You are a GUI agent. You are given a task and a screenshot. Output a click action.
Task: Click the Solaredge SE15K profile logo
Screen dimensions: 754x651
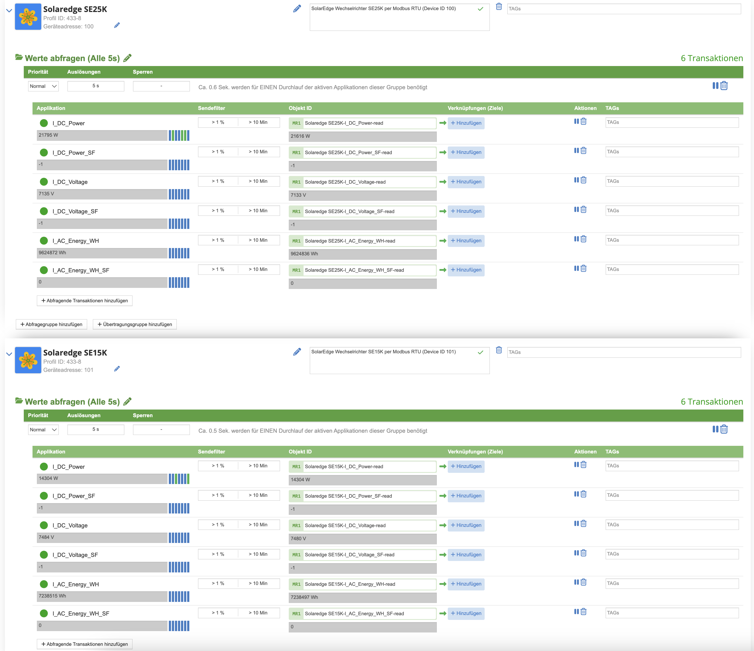(28, 360)
